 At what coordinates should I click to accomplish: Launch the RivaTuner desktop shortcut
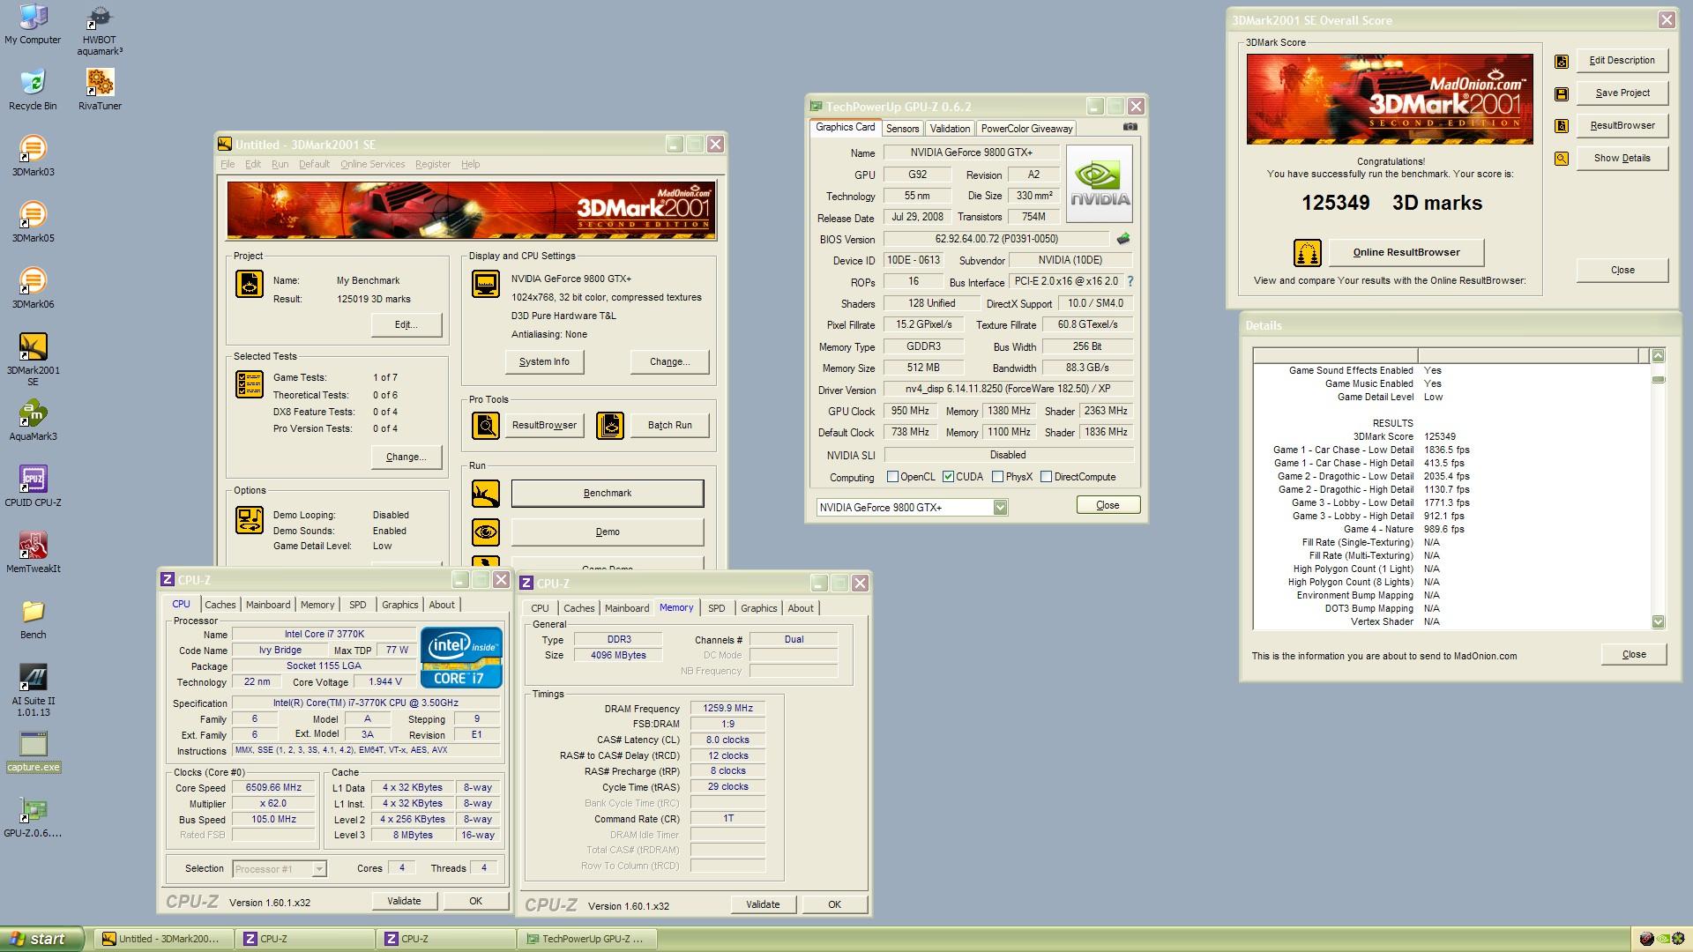100,90
